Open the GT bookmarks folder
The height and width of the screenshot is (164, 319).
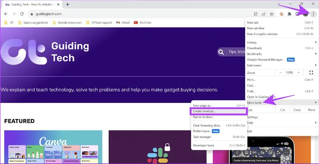tap(9, 23)
